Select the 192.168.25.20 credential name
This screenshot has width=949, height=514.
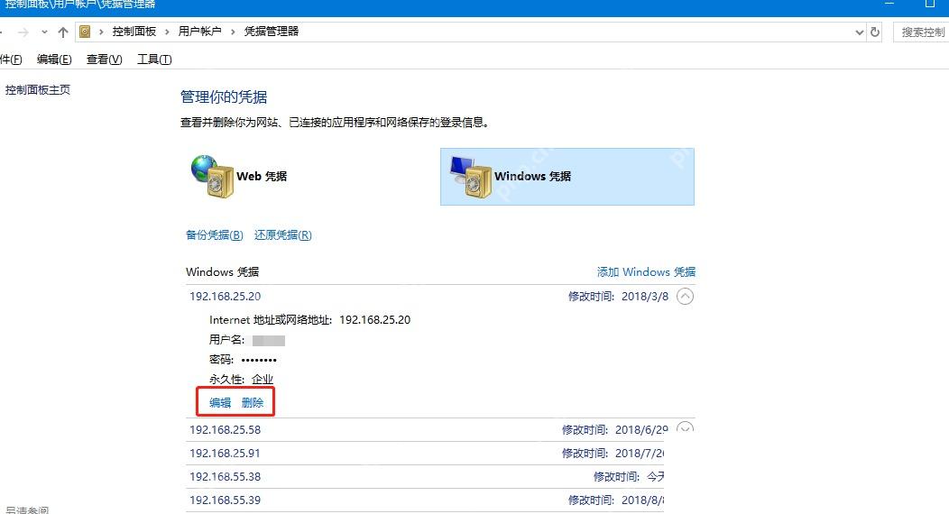point(226,297)
